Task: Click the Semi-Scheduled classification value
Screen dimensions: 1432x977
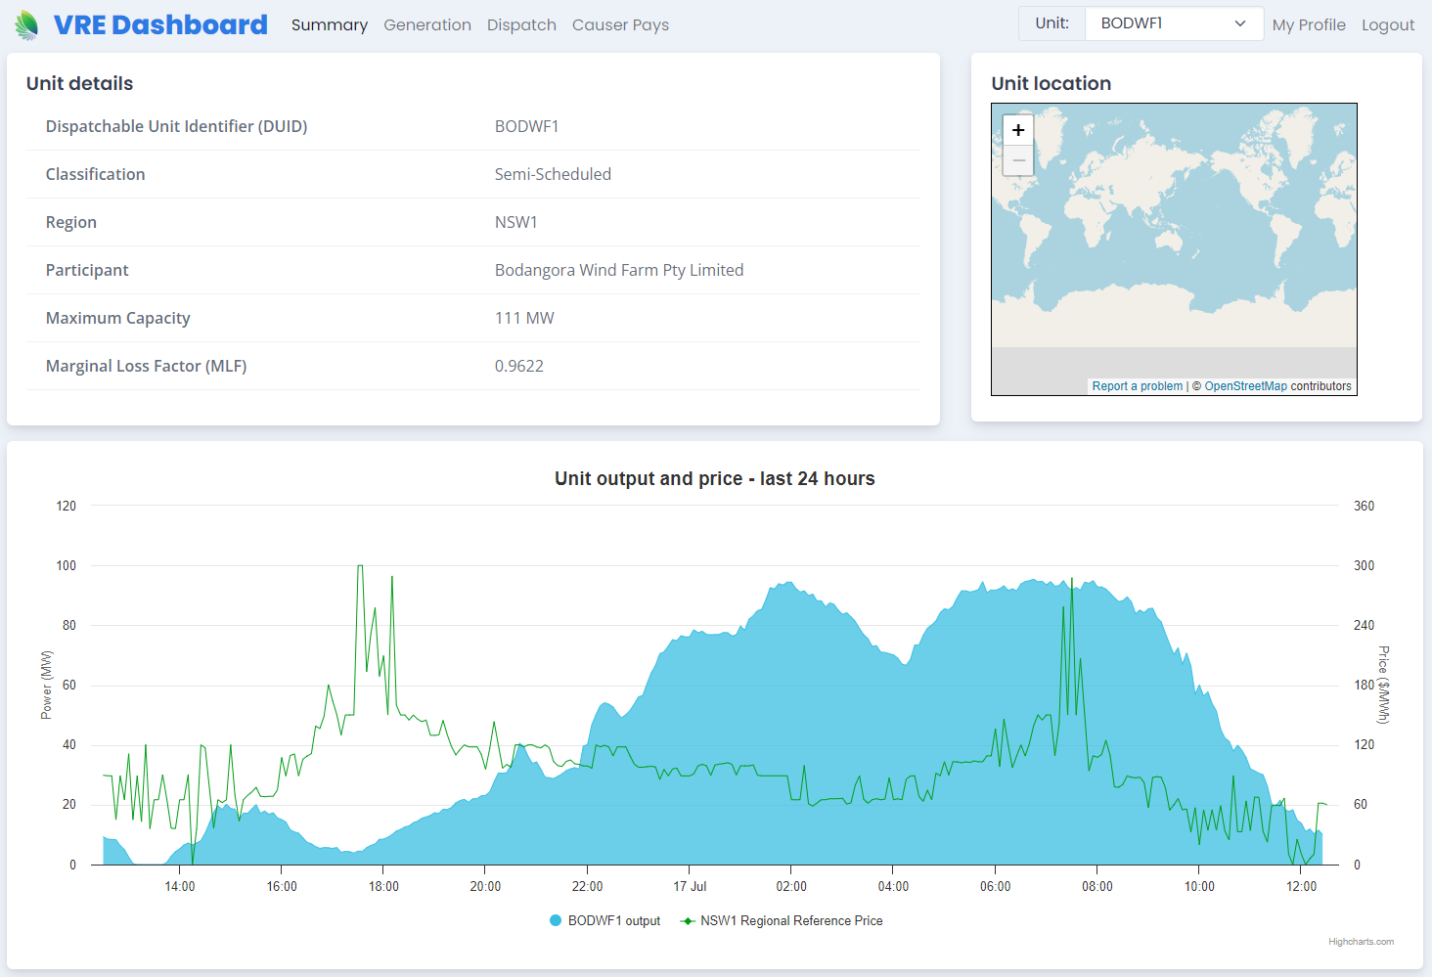Action: 553,174
